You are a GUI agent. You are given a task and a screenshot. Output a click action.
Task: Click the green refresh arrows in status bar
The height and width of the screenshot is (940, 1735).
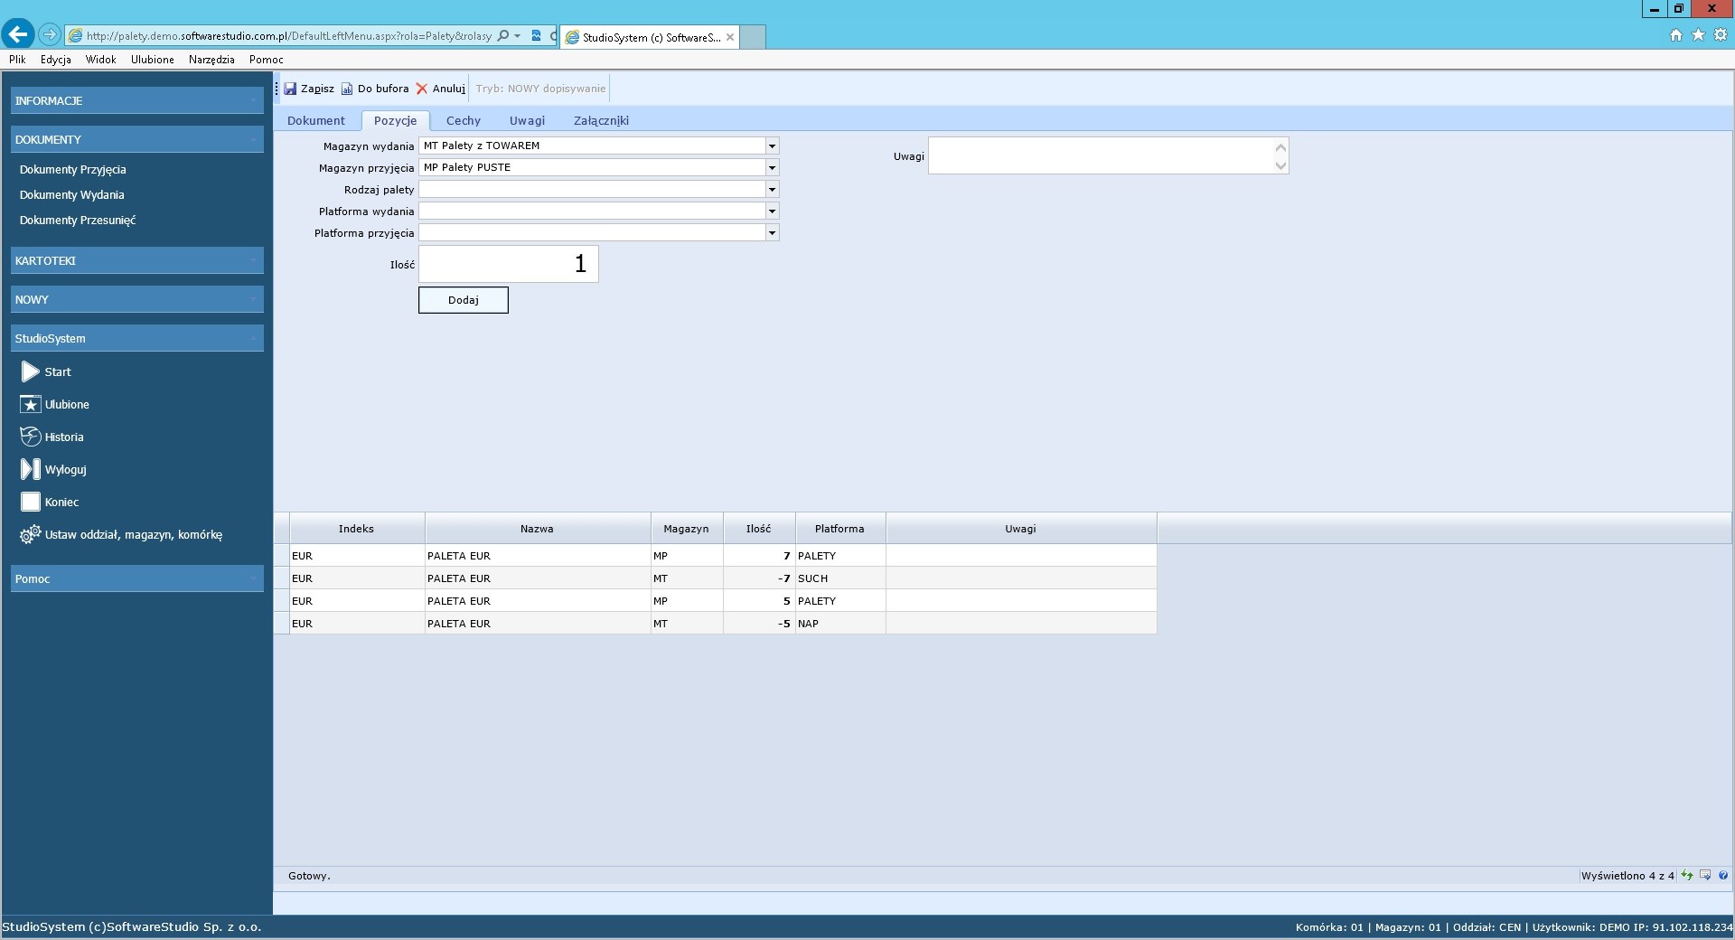click(x=1687, y=875)
